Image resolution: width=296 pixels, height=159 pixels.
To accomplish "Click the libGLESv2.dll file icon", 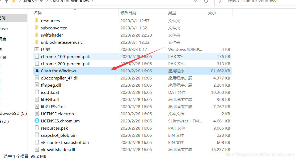I will click(37, 106).
